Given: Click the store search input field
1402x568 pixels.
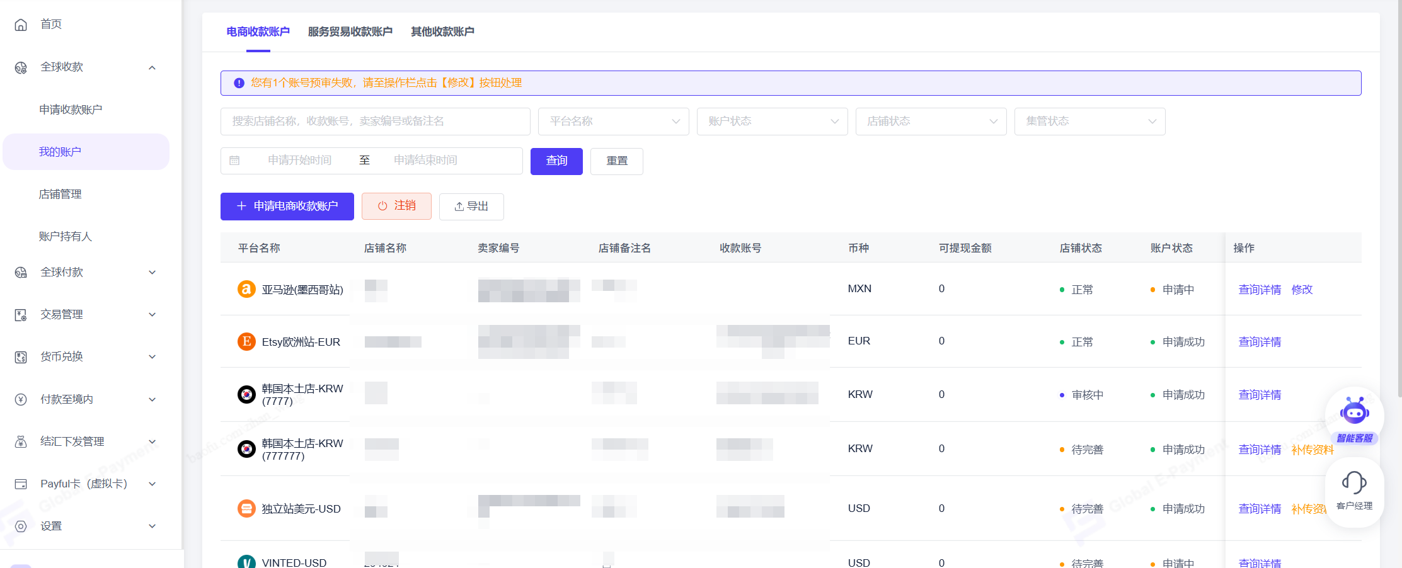Looking at the screenshot, I should pos(375,122).
